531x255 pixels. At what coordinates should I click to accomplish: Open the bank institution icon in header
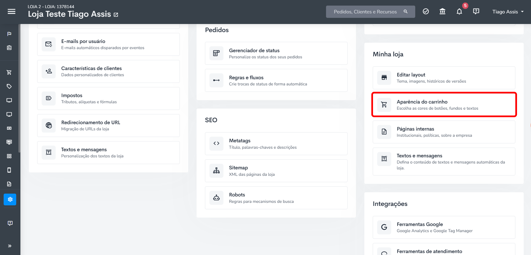pos(442,11)
